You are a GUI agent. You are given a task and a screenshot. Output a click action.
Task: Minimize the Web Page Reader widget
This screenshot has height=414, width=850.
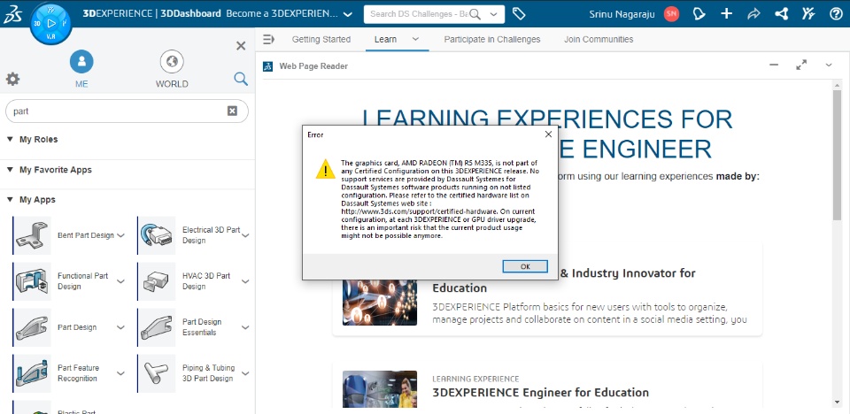[x=774, y=65]
